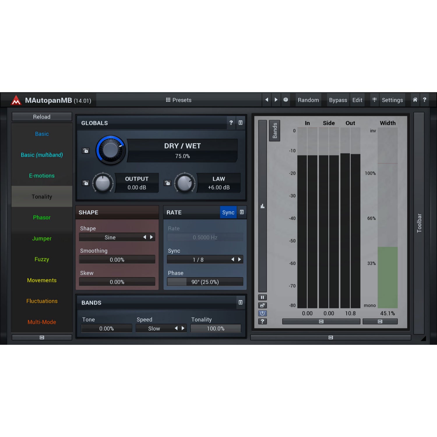Toggle the lock beside Output knob

click(x=86, y=183)
